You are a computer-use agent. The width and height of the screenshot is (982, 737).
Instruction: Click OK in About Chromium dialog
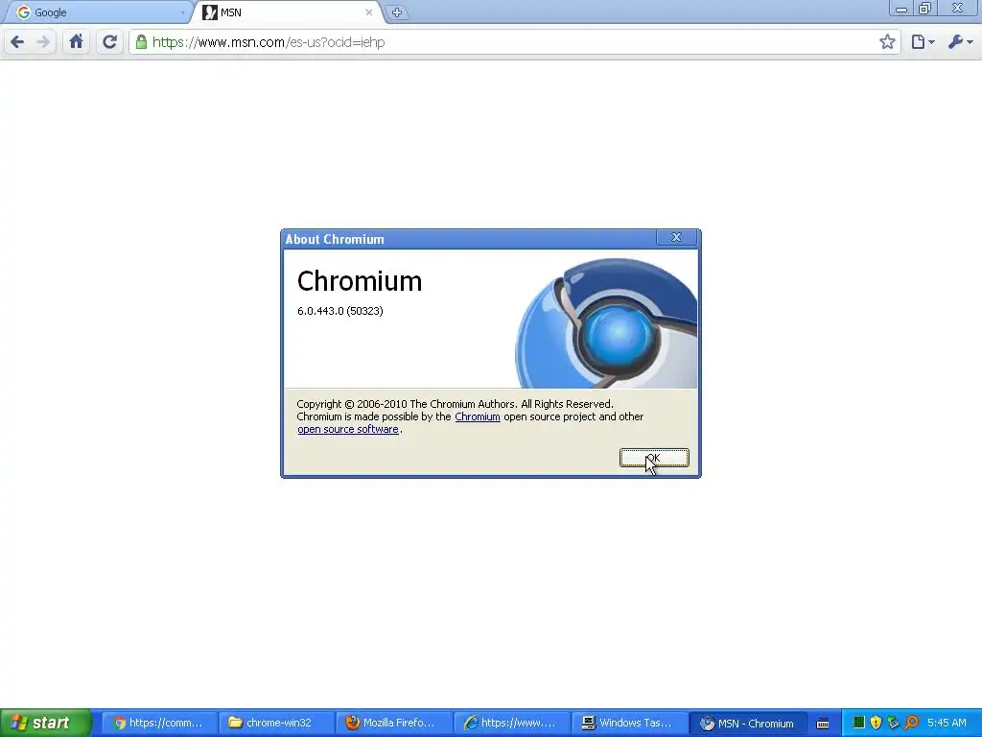pyautogui.click(x=654, y=458)
